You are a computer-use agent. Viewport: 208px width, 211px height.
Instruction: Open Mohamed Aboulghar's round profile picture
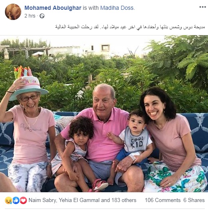click(x=13, y=12)
